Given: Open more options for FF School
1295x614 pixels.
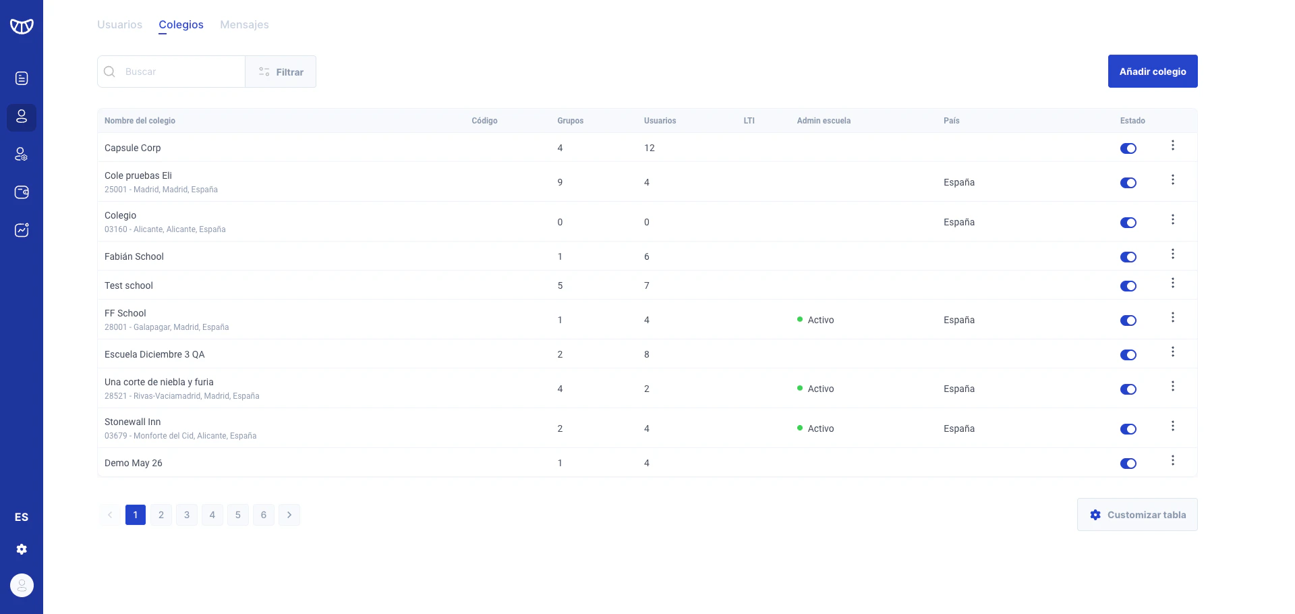Looking at the screenshot, I should [1173, 317].
